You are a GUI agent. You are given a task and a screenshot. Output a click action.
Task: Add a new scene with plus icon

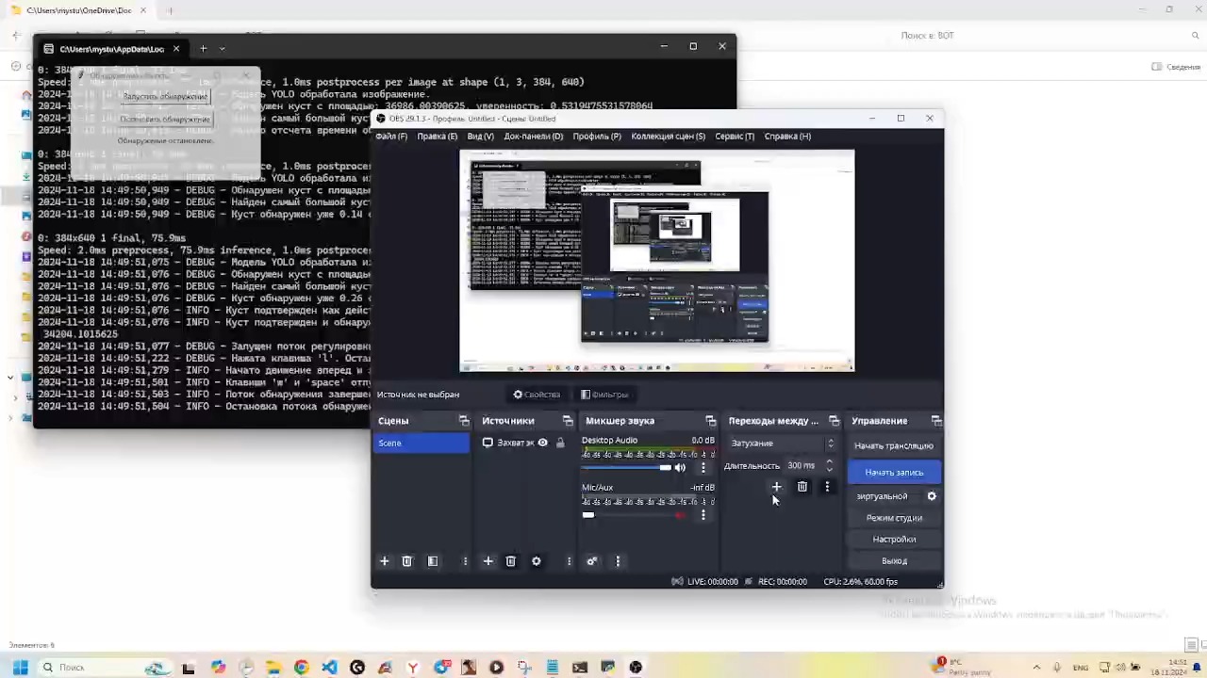tap(384, 561)
